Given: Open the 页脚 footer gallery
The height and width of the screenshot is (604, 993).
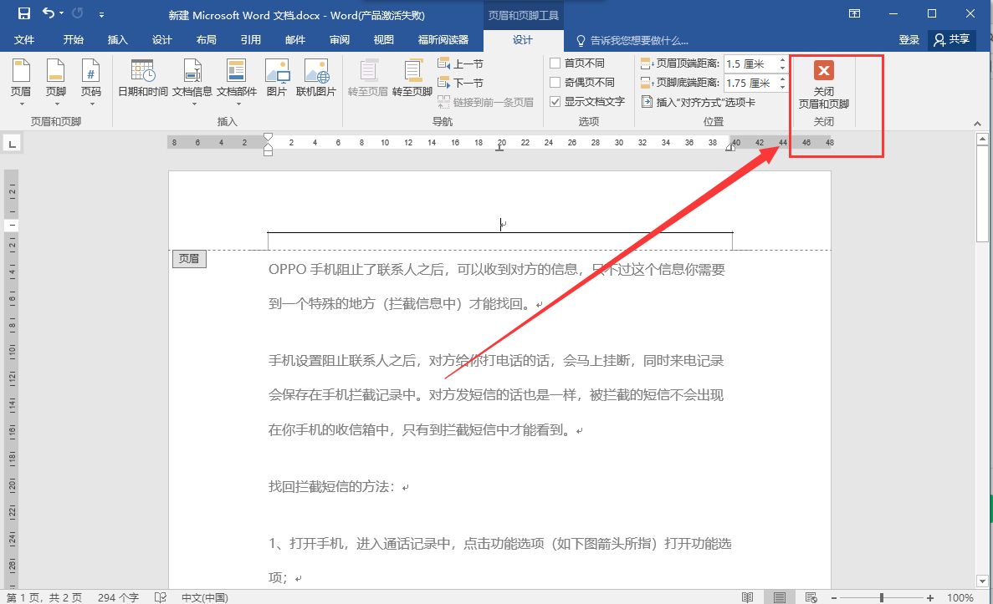Looking at the screenshot, I should coord(56,82).
